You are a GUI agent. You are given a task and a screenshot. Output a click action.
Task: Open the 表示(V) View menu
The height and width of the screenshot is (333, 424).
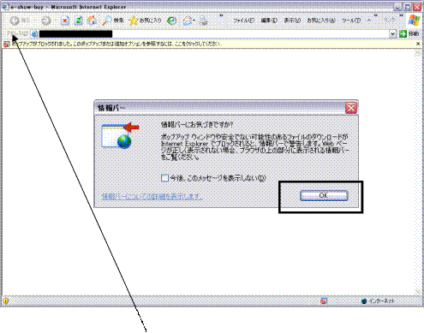(x=292, y=21)
